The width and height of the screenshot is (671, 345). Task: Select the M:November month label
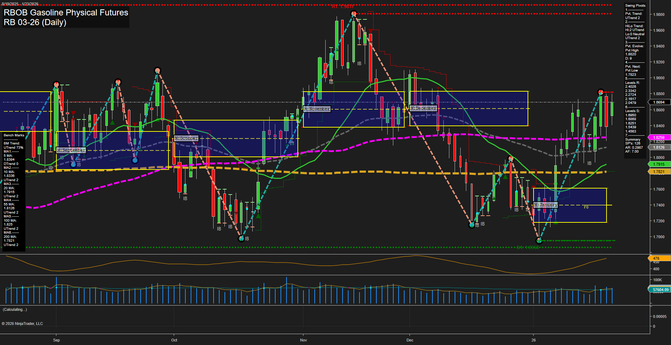pyautogui.click(x=316, y=109)
